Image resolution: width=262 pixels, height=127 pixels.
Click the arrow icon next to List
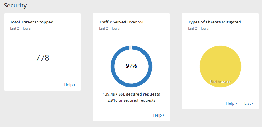click(253, 104)
